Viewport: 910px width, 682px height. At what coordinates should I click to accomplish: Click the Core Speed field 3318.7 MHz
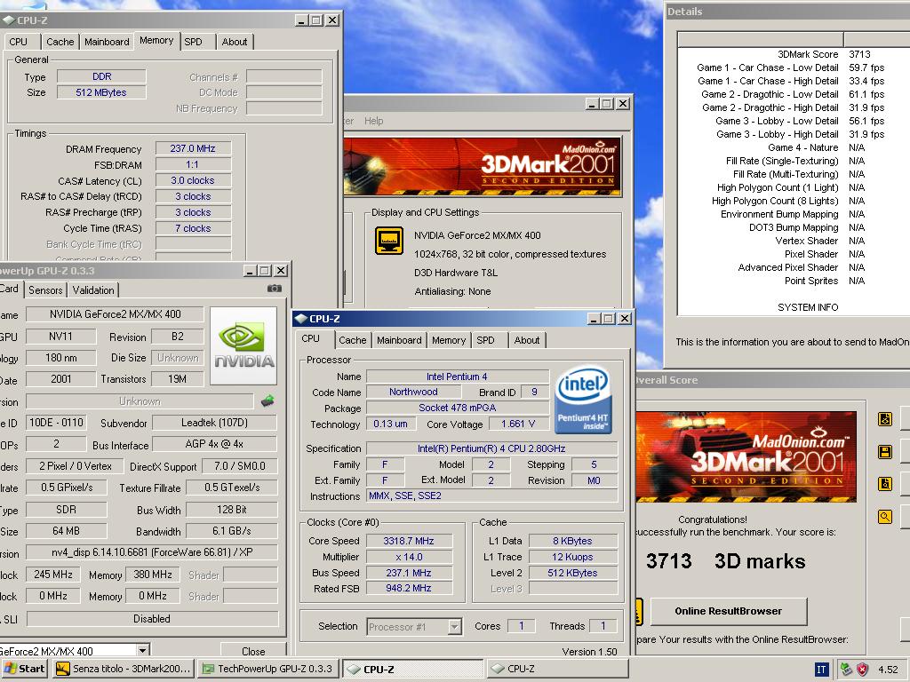coord(409,541)
